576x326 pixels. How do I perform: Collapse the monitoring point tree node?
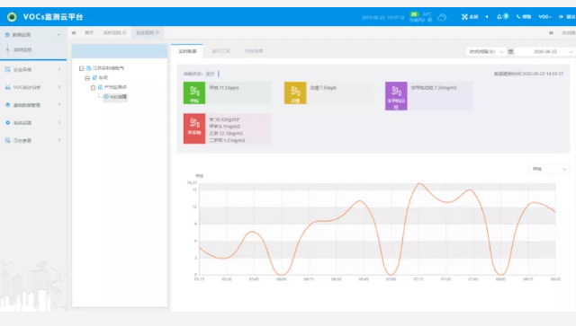click(x=93, y=88)
